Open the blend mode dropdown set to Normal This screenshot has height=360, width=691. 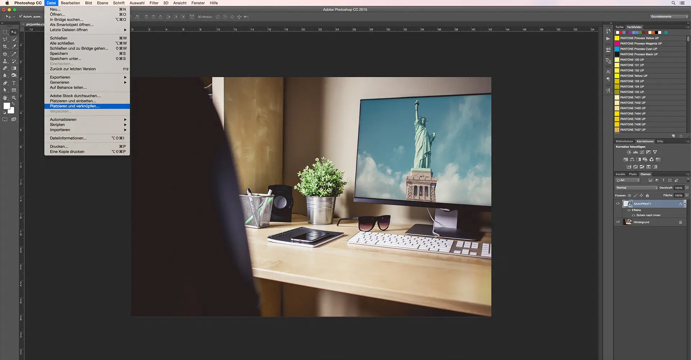pos(636,188)
